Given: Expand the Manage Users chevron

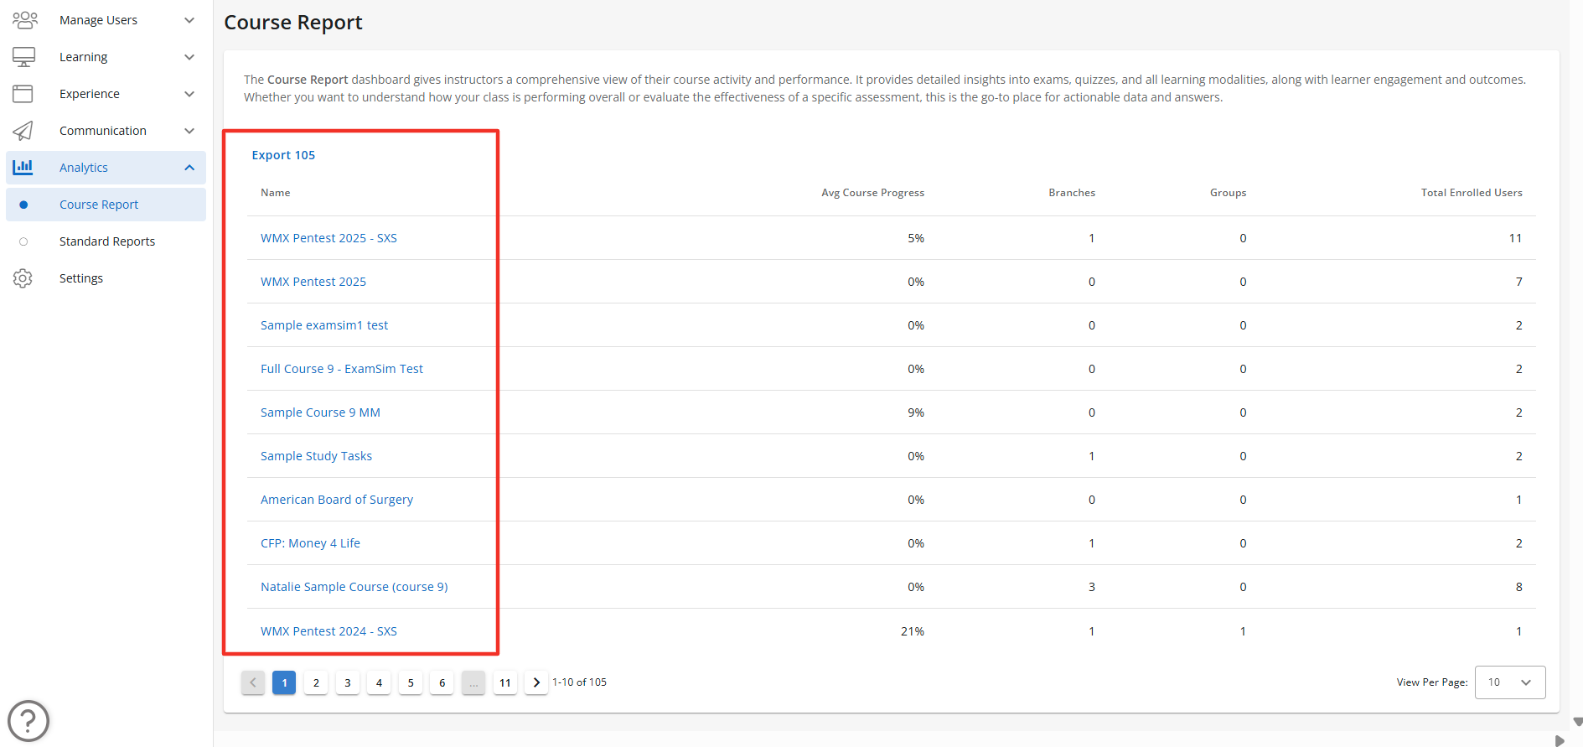Looking at the screenshot, I should point(189,20).
